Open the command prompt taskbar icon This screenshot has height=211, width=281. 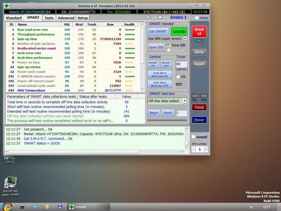tap(22, 207)
